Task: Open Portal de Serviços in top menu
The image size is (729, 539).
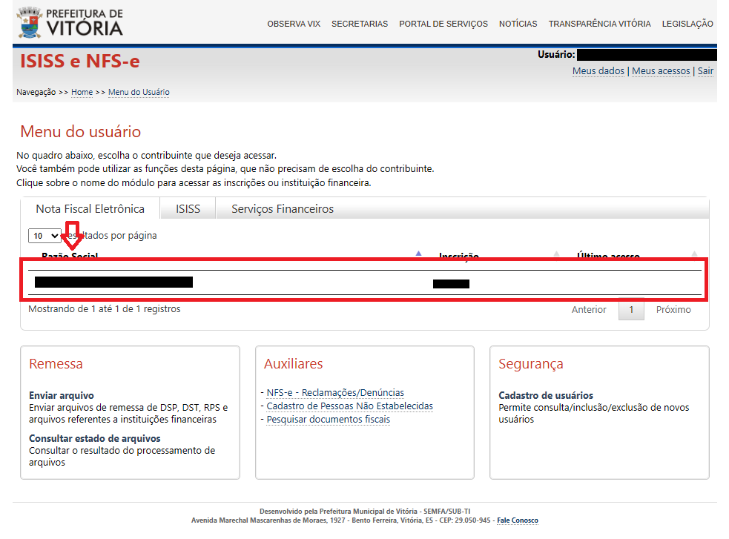Action: point(443,24)
